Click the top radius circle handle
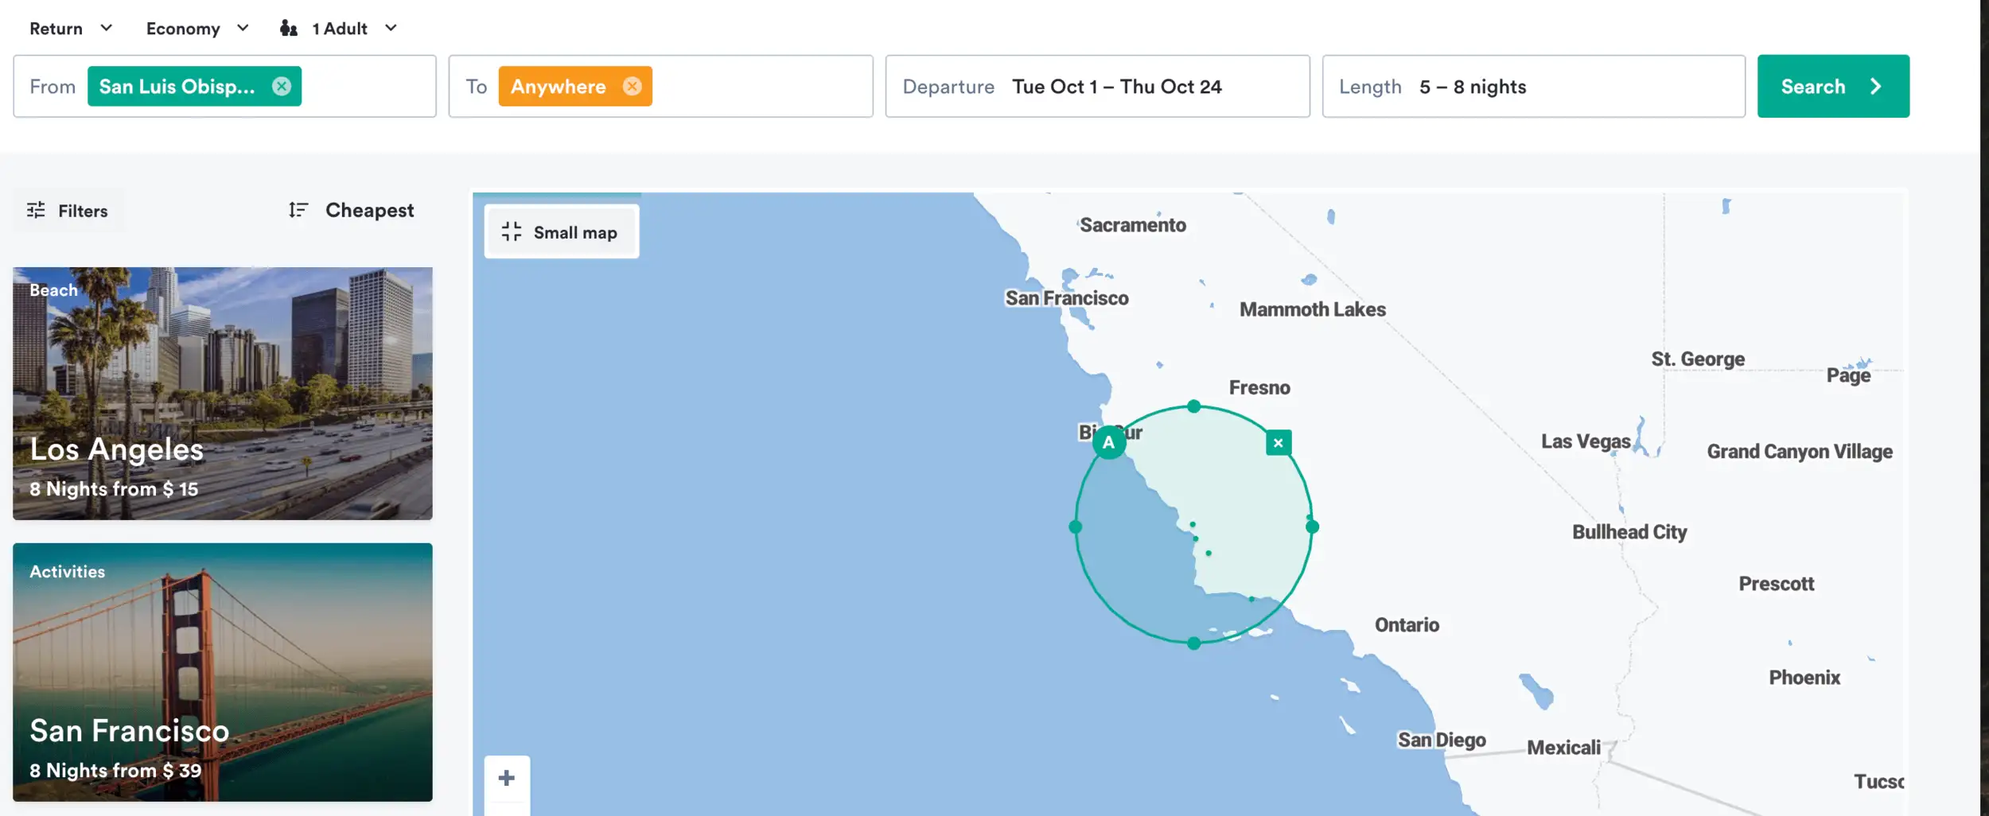1989x816 pixels. 1193,406
